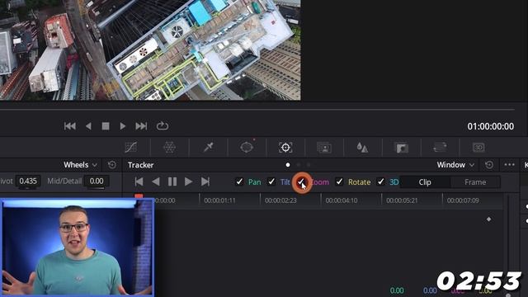
Task: Click the aerial footage in the viewer
Action: (150, 49)
